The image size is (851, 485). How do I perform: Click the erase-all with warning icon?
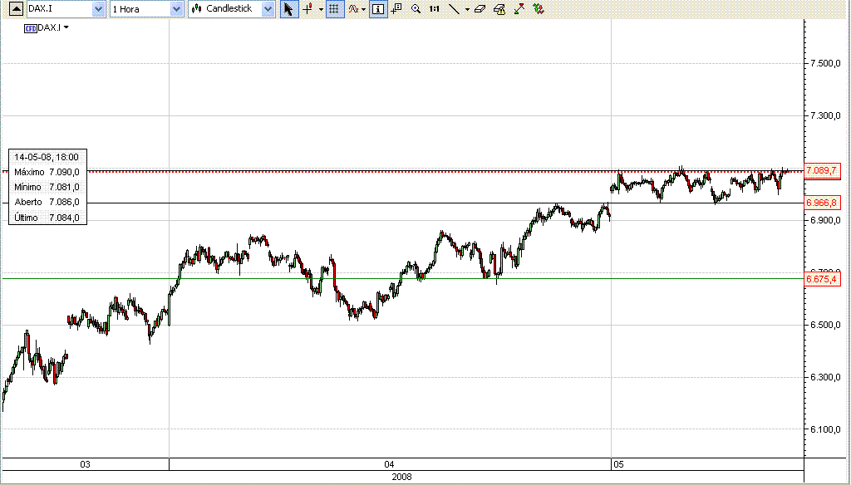click(499, 8)
